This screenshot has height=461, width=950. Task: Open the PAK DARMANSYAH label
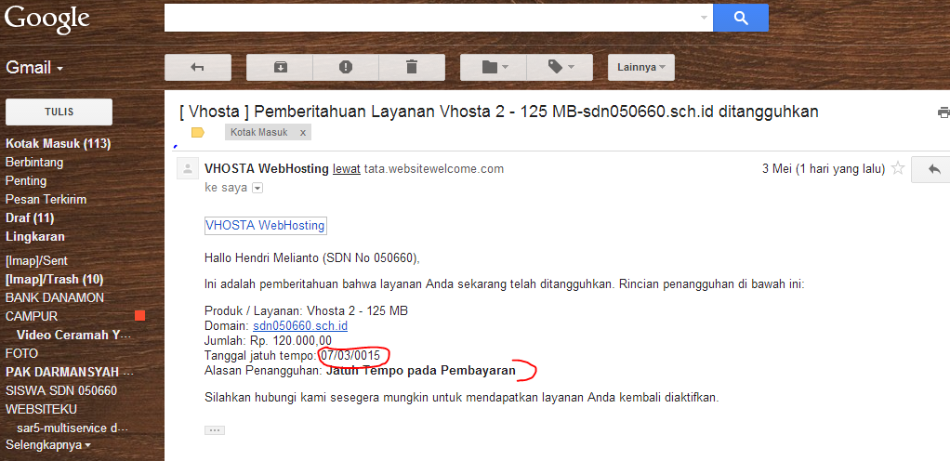tap(70, 372)
